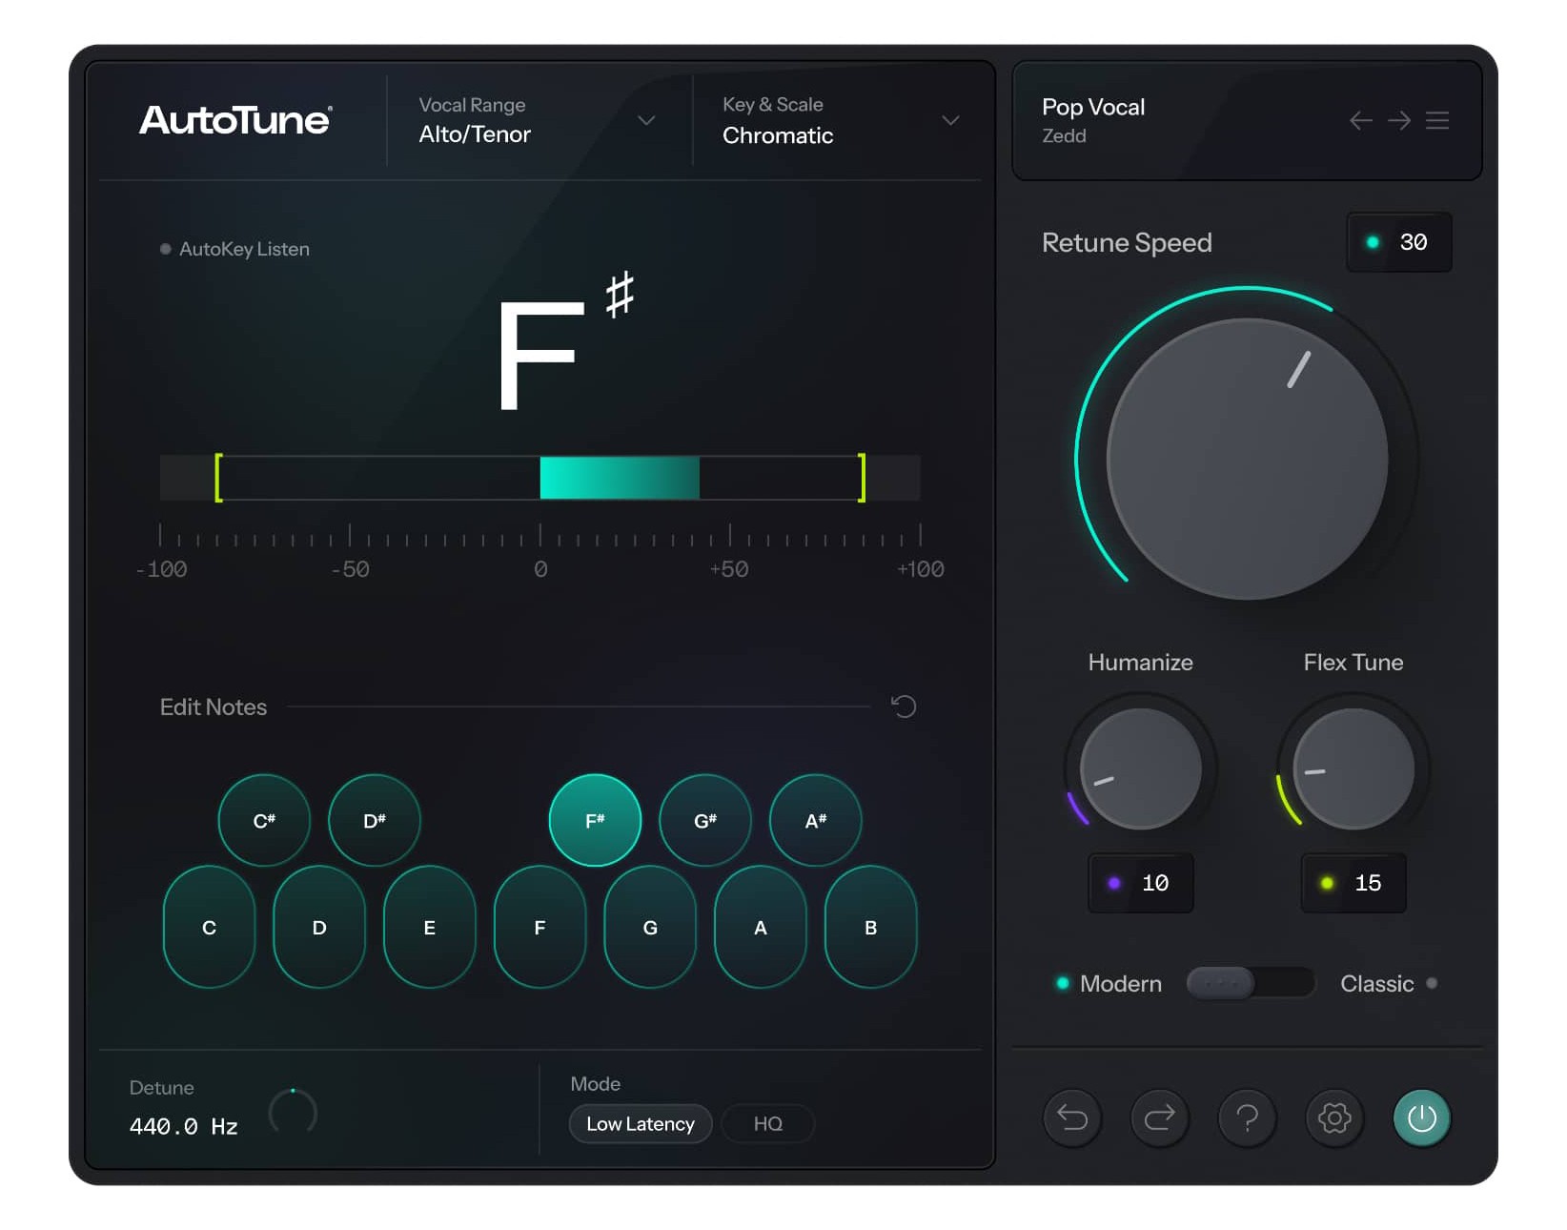This screenshot has height=1230, width=1567.
Task: Expand the Key & Scale dropdown chevron
Action: (950, 120)
